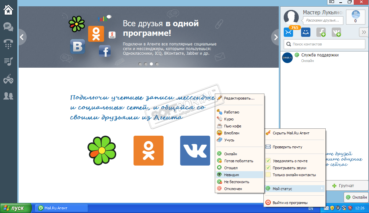Open mail via envelope icon with 765 badge
This screenshot has height=213, width=369.
click(288, 32)
